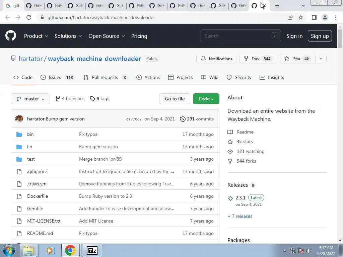Screen dimensions: 343x257
Task: Switch to the first Google browser tab
Action: [13, 6]
